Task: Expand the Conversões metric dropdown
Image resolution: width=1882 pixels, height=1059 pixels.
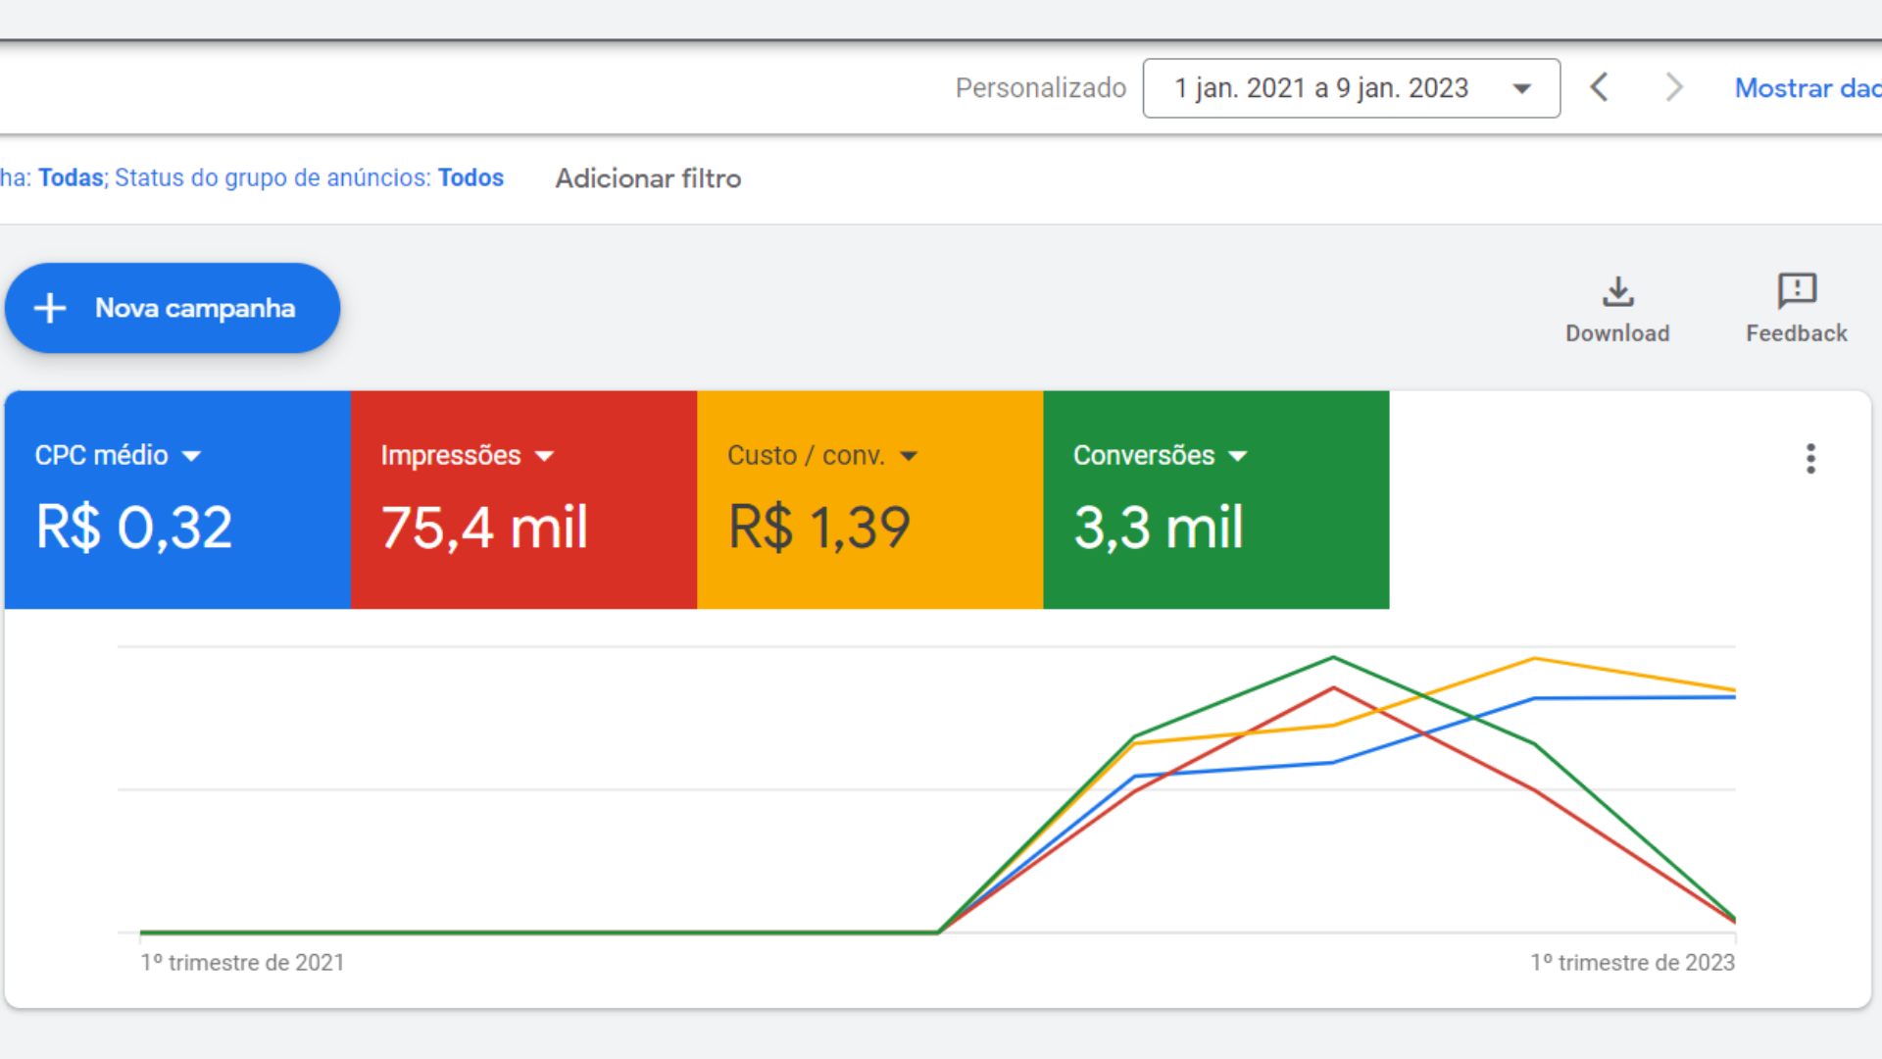Action: click(1238, 456)
